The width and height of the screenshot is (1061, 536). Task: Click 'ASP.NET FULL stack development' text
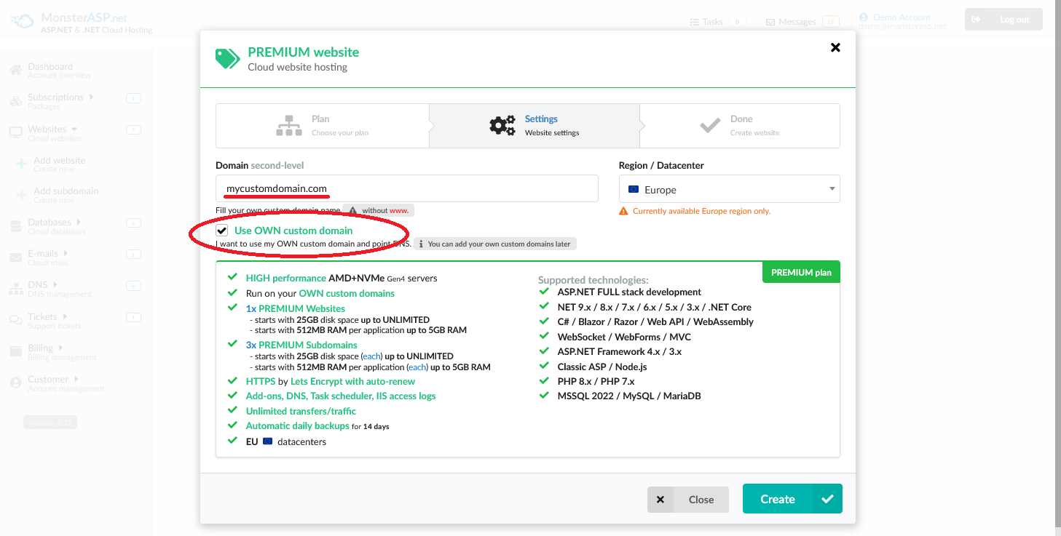tap(629, 292)
